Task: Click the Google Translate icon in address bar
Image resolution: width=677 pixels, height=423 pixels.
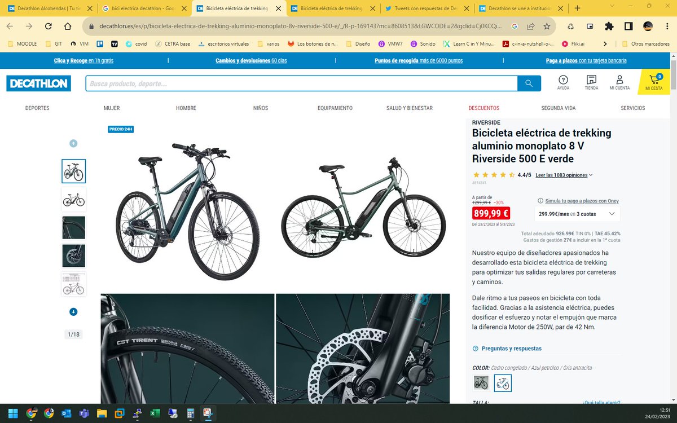Action: click(515, 26)
